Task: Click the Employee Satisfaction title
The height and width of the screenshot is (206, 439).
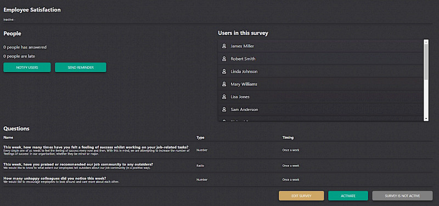Action: (32, 10)
